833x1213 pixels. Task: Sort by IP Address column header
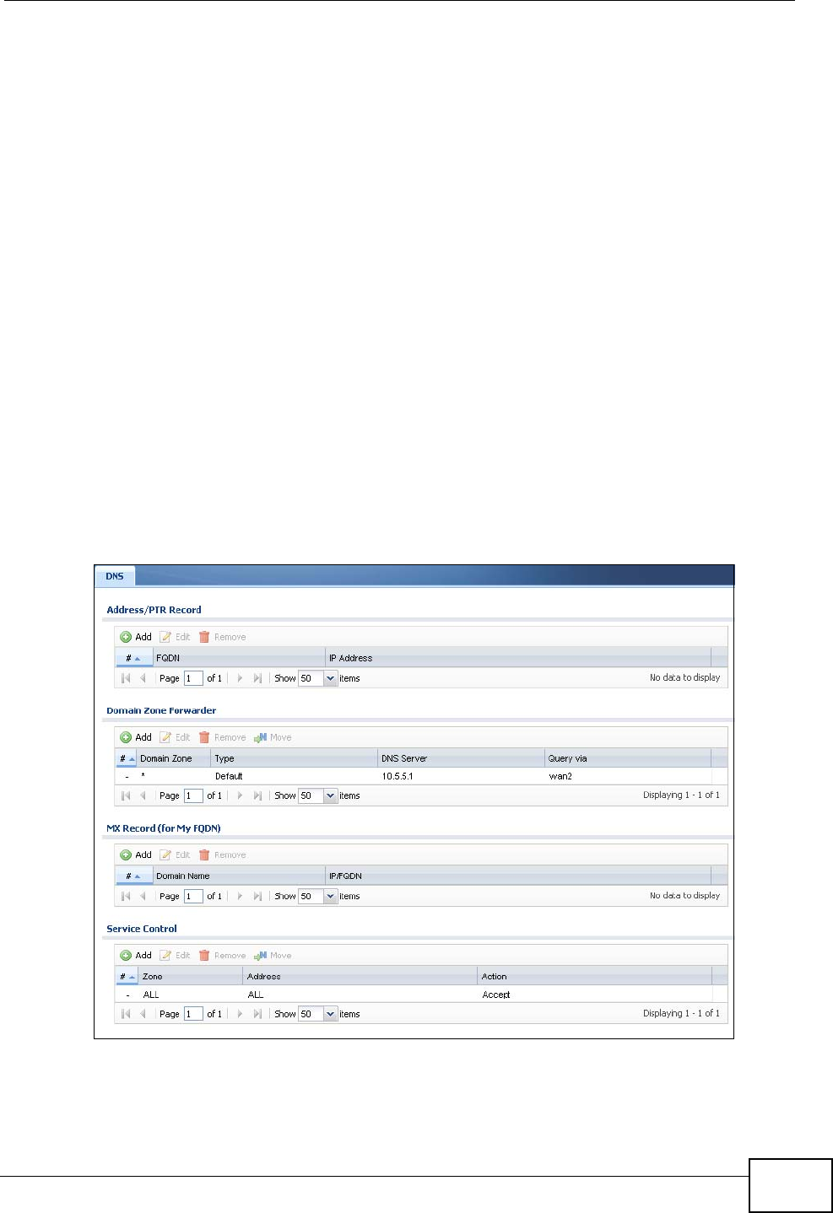coord(517,658)
